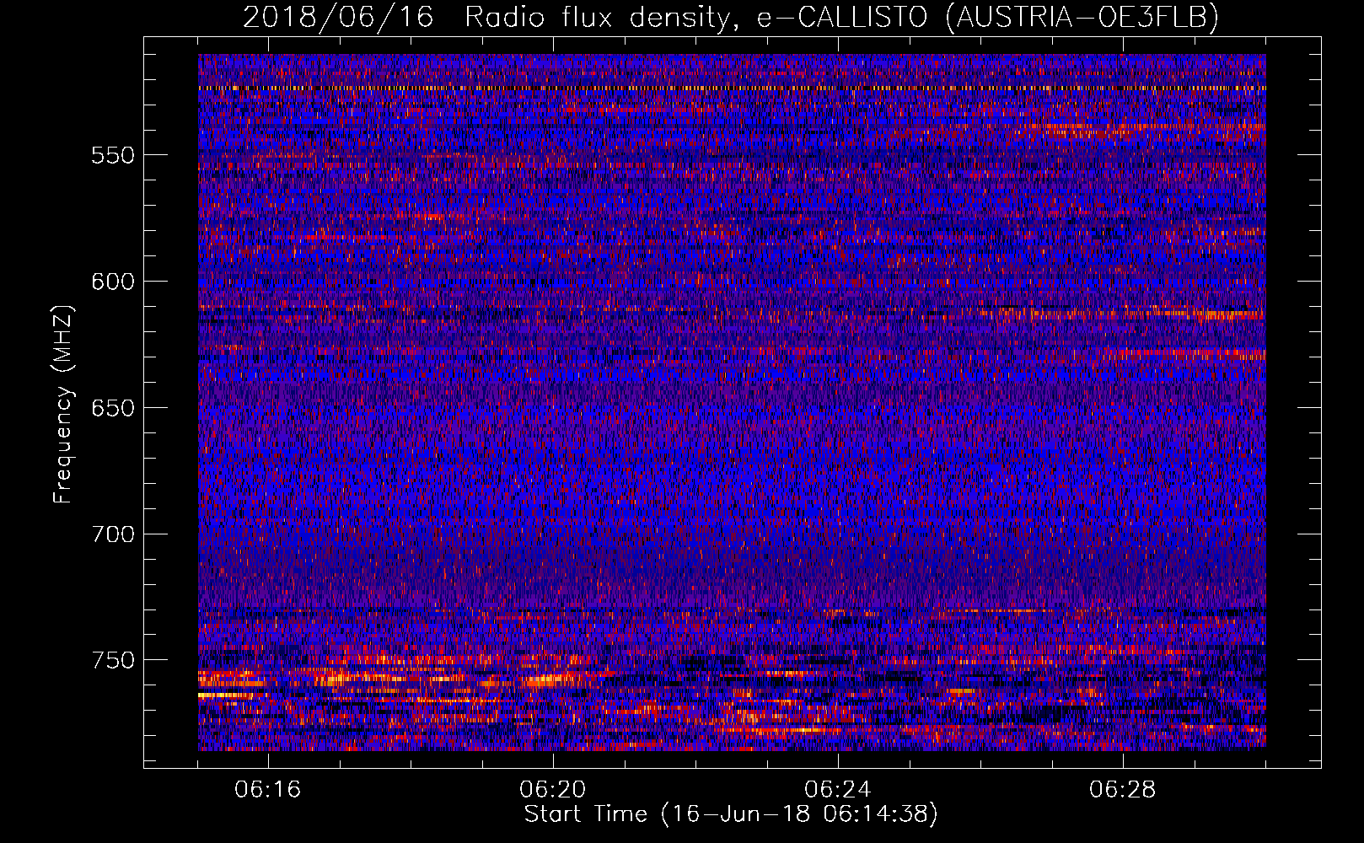Click the 06:16 time tick label
1364x843 pixels.
click(268, 790)
